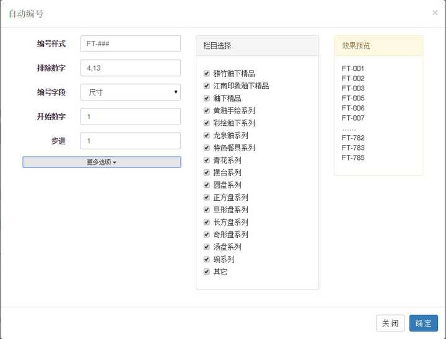
Task: Focus the 编号样式 input field
Action: click(x=131, y=44)
